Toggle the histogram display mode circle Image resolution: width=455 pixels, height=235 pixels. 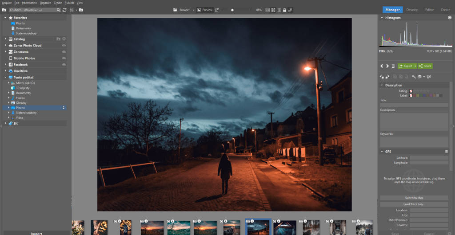coord(450,18)
